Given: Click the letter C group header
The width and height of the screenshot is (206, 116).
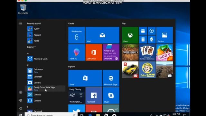Looking at the screenshot, I should pos(28,65).
